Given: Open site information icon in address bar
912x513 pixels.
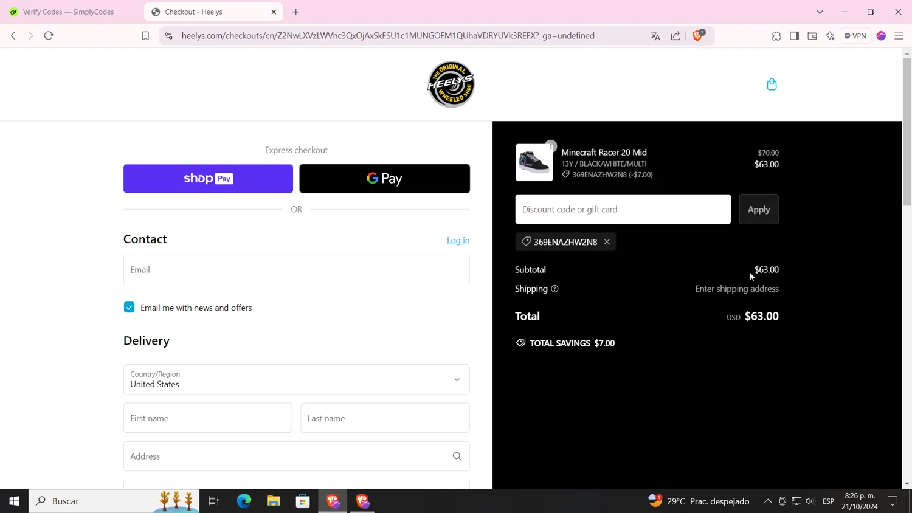Looking at the screenshot, I should pyautogui.click(x=168, y=36).
